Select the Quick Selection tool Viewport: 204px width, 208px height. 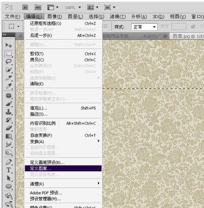click(8, 70)
